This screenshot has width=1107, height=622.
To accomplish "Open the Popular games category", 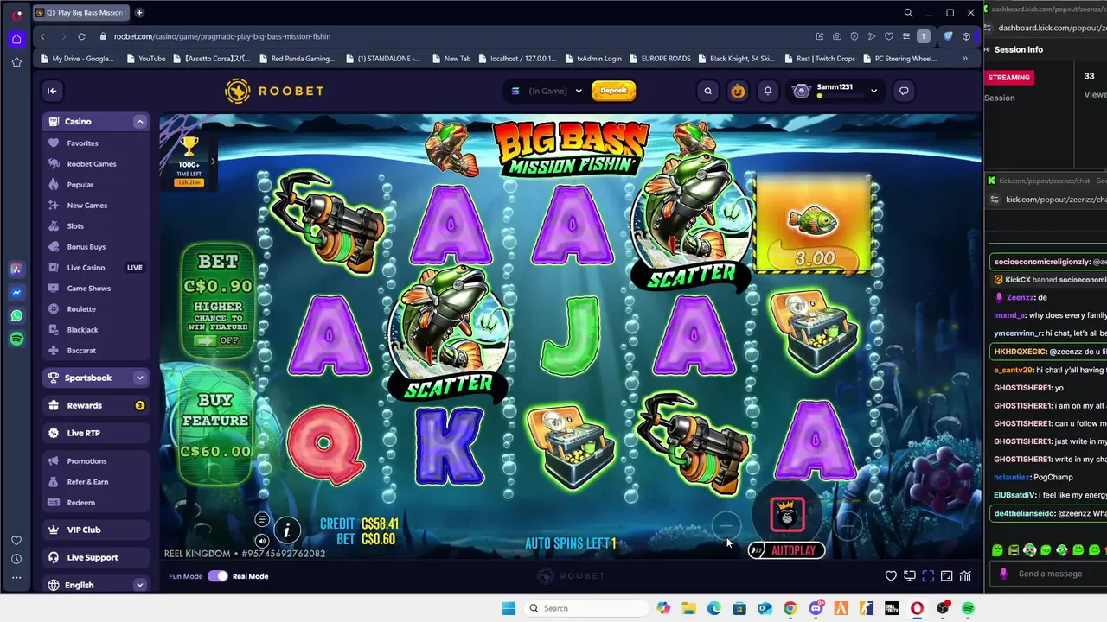I will (80, 185).
